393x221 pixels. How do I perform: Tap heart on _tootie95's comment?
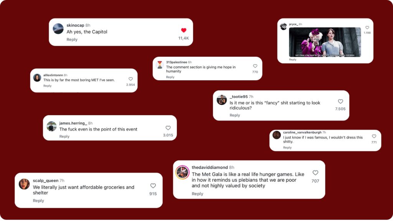(x=340, y=102)
